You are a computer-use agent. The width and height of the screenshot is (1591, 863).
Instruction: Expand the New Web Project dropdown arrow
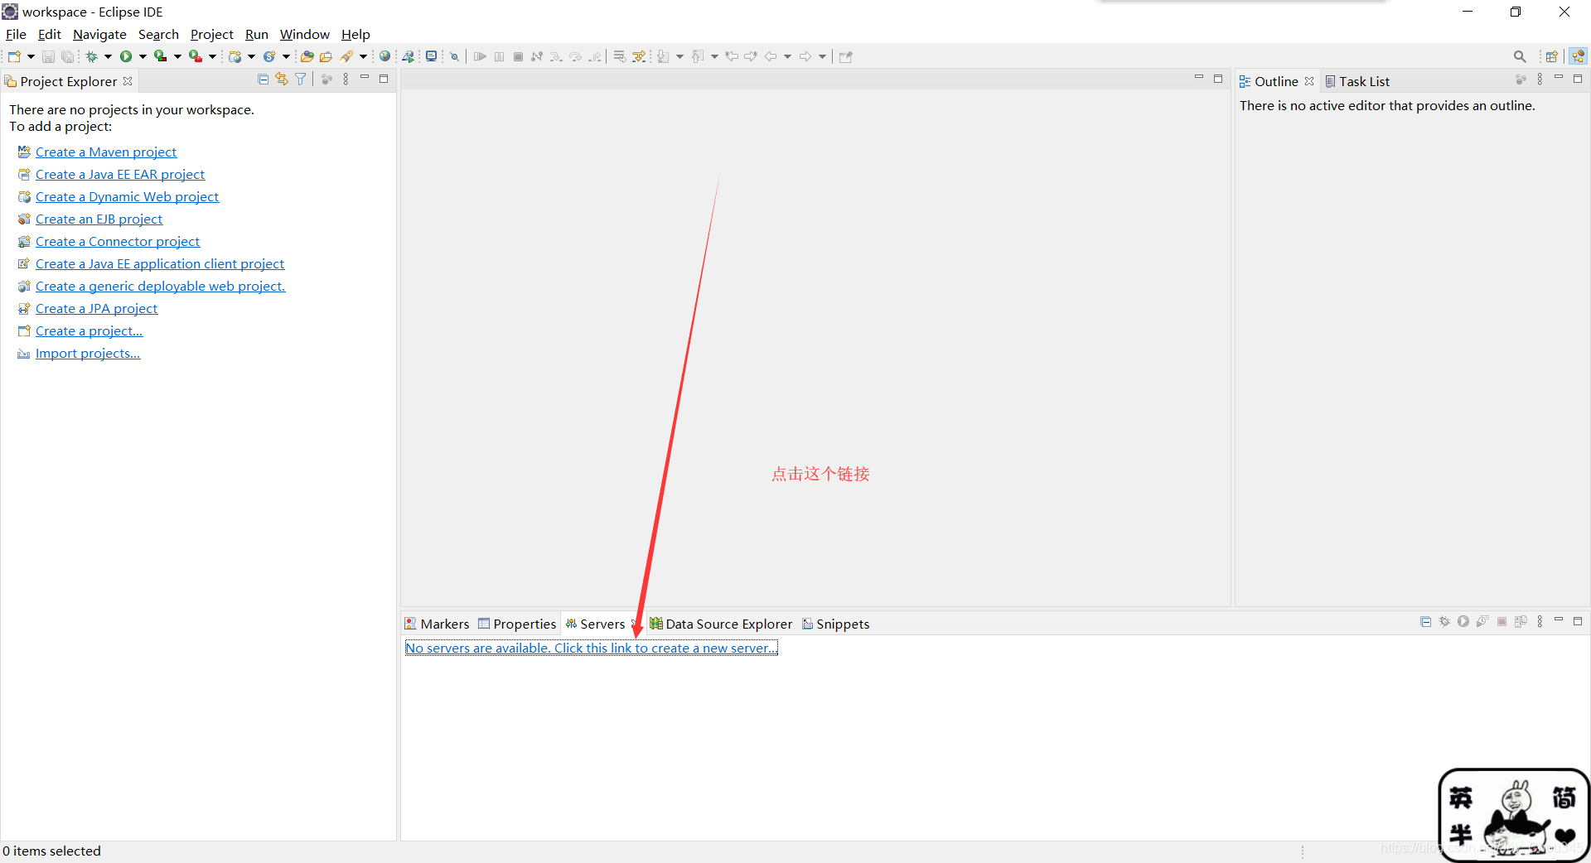251,56
